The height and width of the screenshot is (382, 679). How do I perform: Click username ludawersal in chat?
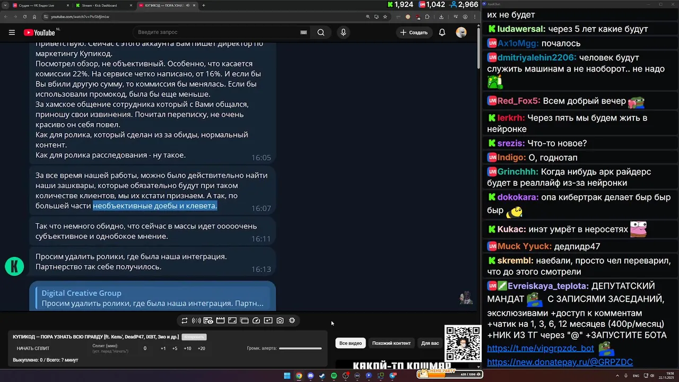(521, 29)
